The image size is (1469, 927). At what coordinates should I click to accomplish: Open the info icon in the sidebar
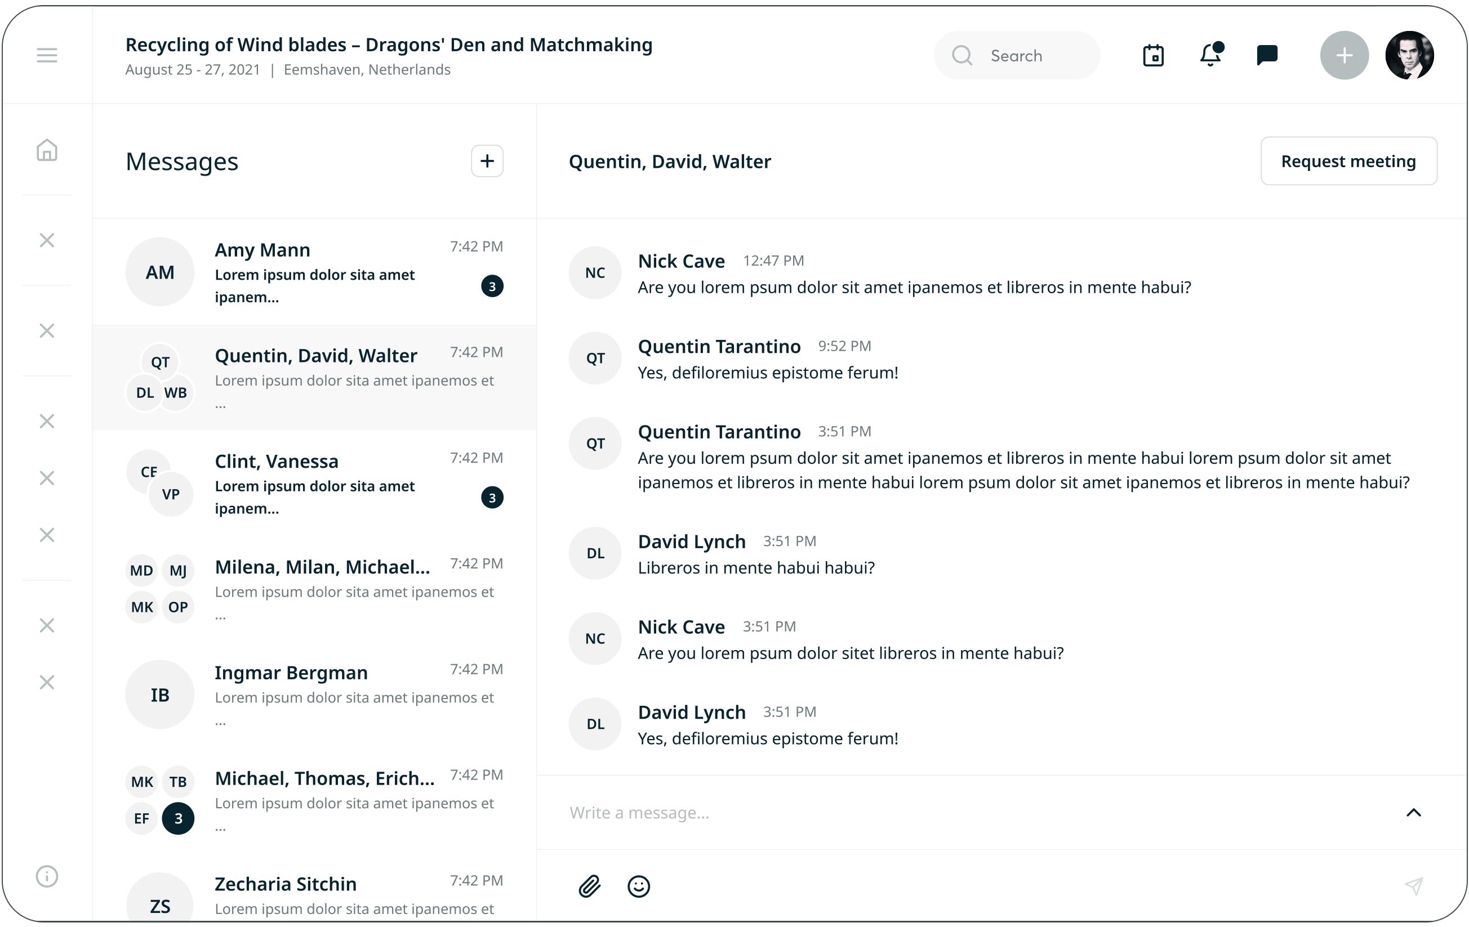[x=46, y=876]
